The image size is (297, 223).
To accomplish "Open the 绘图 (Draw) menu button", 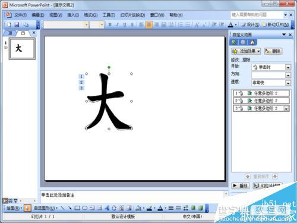I will tap(14, 208).
